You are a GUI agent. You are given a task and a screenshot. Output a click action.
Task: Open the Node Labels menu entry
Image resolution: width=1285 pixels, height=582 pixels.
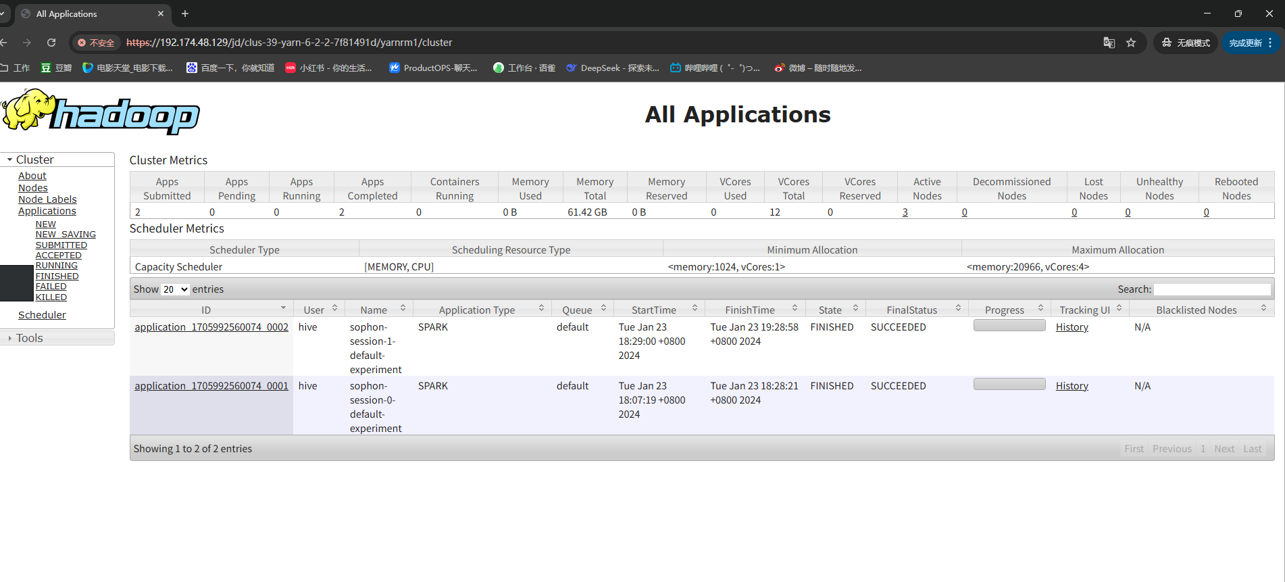[x=47, y=199]
